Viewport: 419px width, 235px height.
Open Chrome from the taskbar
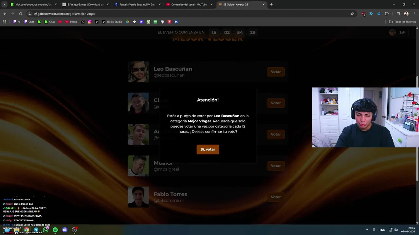(27, 230)
